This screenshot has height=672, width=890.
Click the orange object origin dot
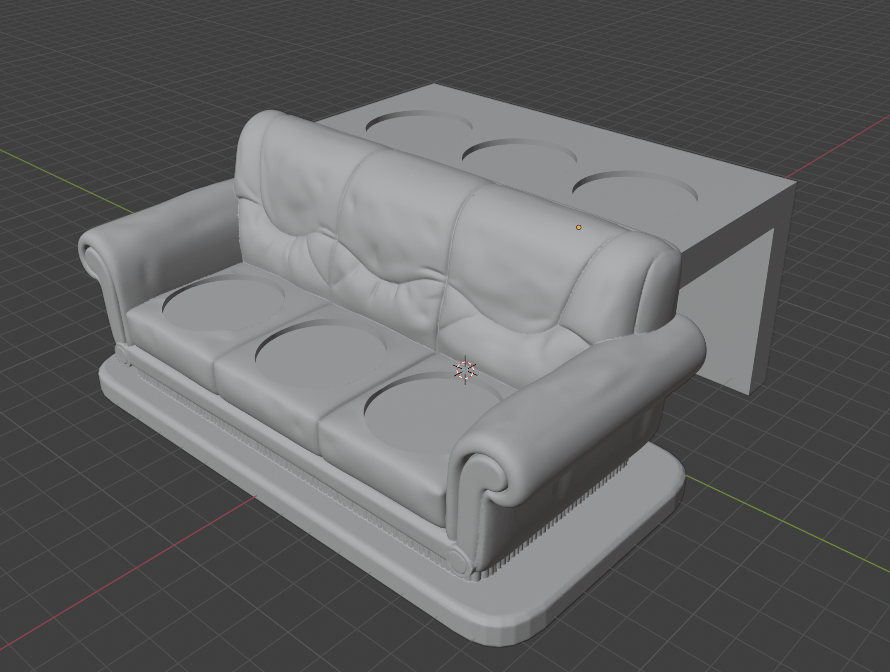[579, 227]
